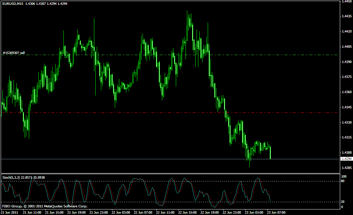Click the 23 Jun 03:00 time label
The width and height of the screenshot is (353, 215).
254,213
